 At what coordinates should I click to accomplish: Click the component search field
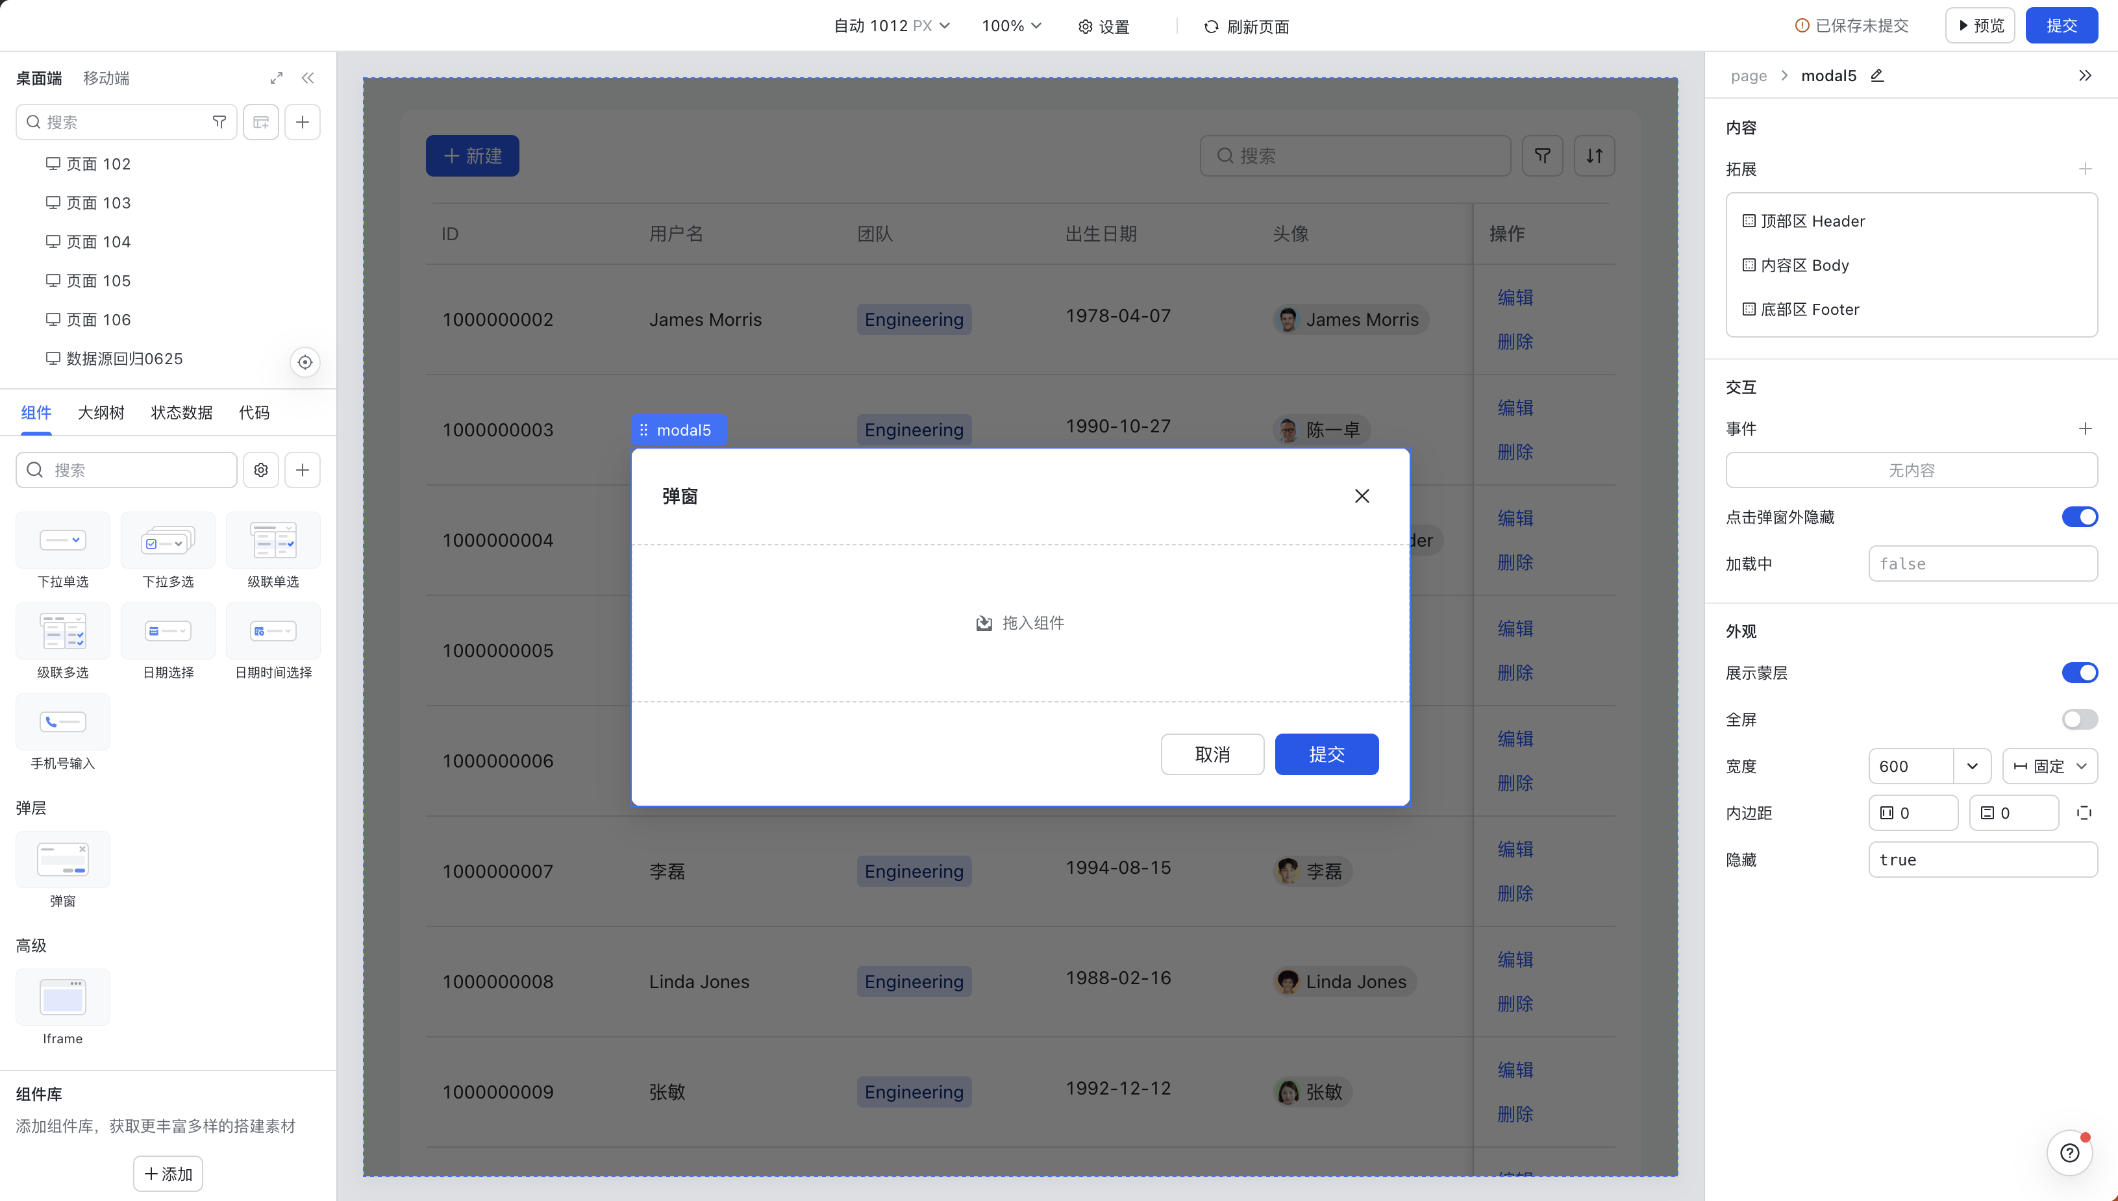click(x=126, y=470)
